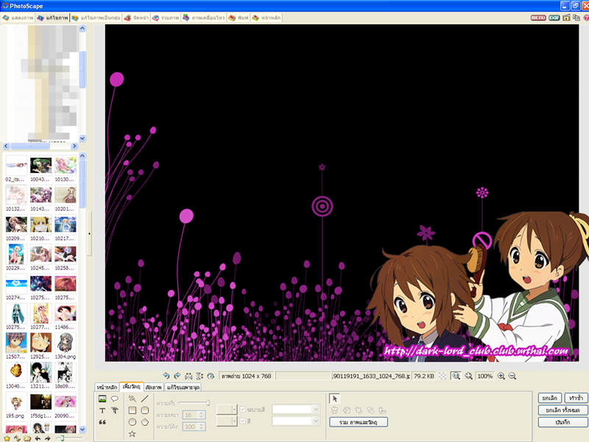This screenshot has height=442, width=589.
Task: Open the Batch Editor tab
Action: tap(96, 18)
